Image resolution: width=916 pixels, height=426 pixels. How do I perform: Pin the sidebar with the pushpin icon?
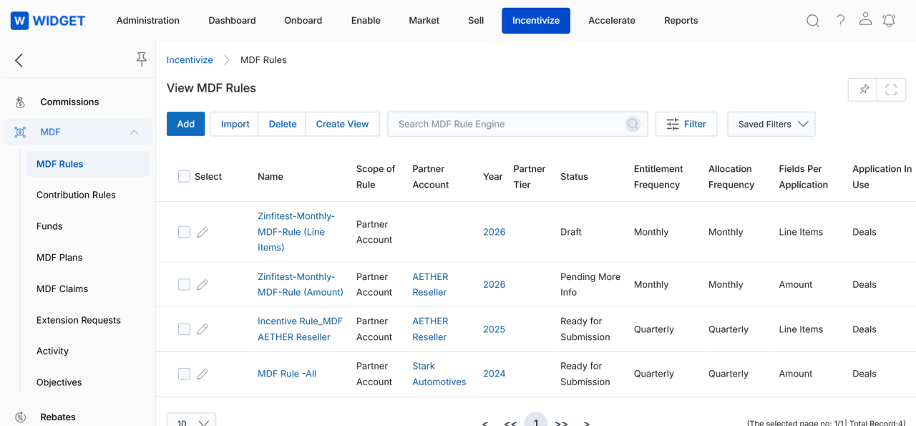[x=142, y=59]
